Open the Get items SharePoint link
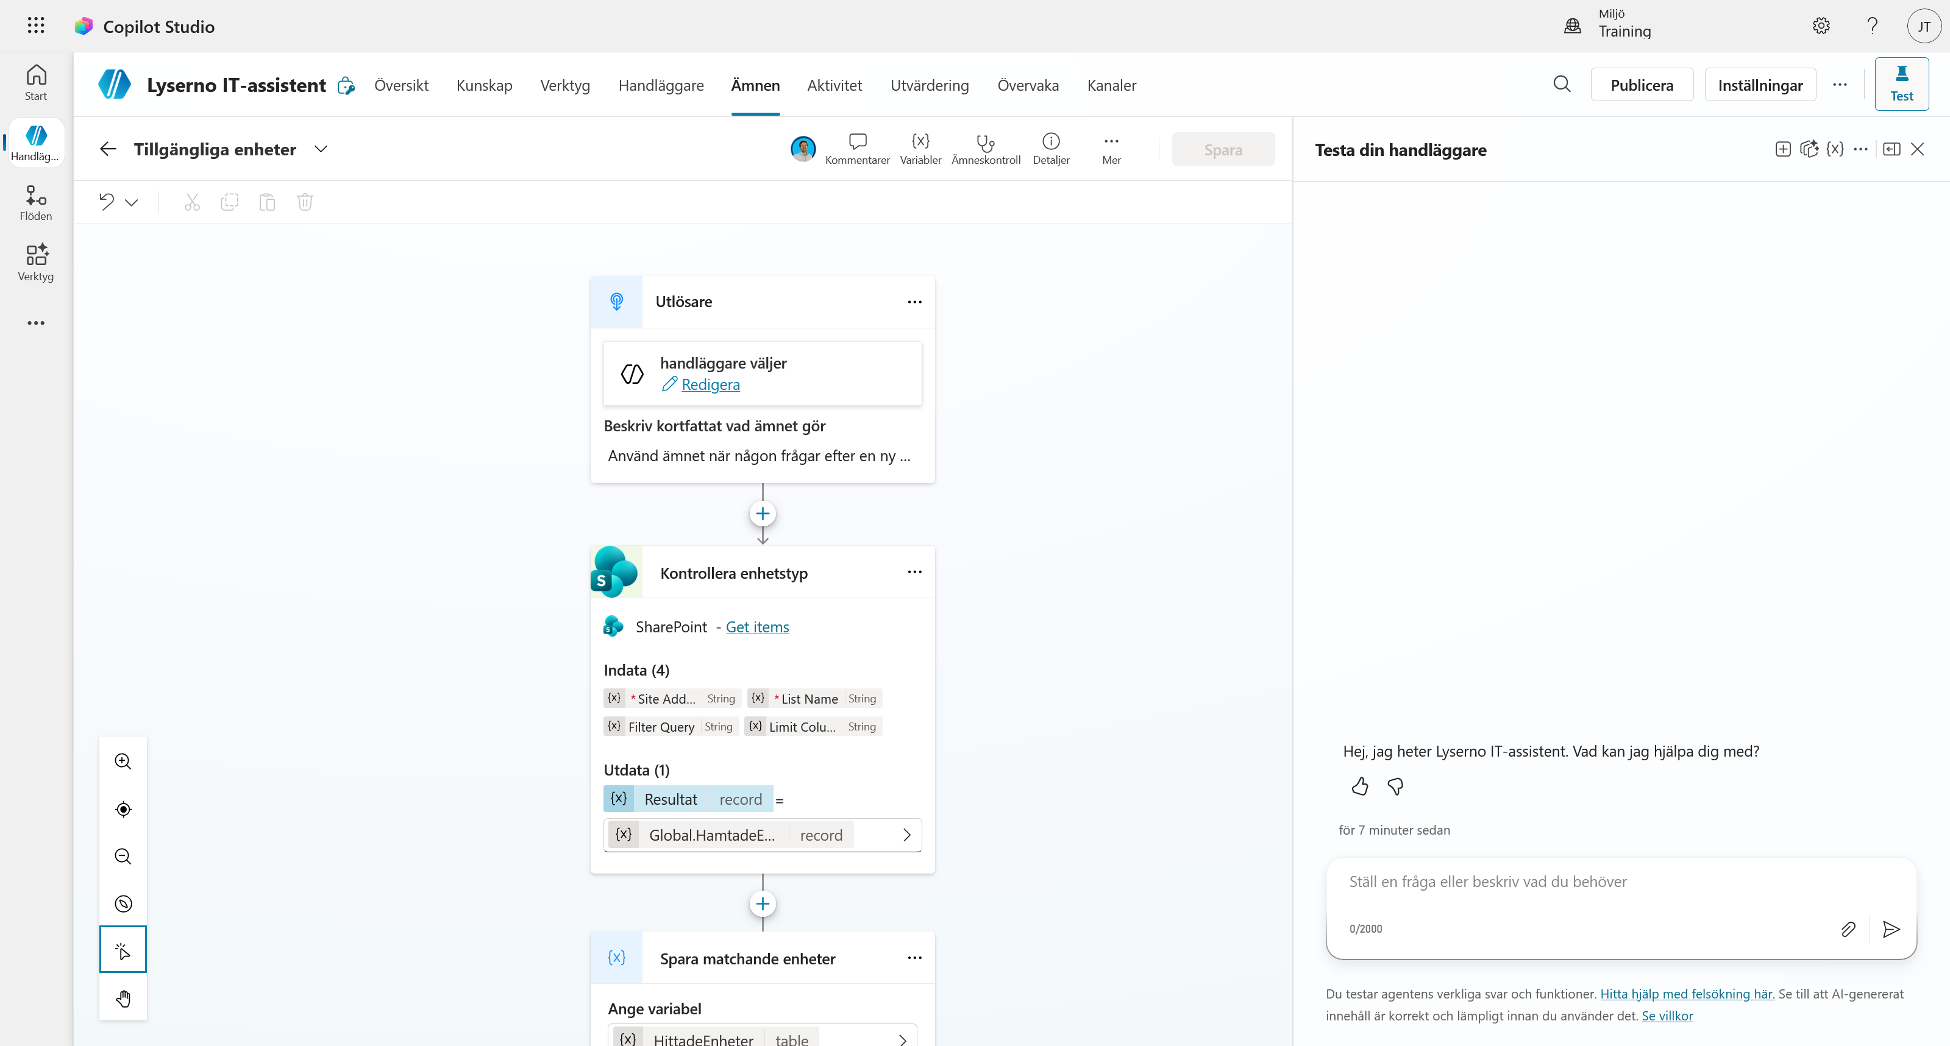This screenshot has width=1950, height=1046. tap(757, 627)
